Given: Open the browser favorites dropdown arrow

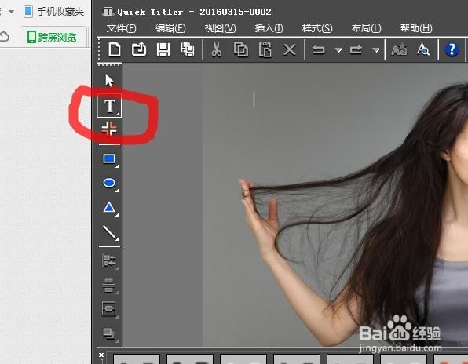Looking at the screenshot, I should point(11,12).
